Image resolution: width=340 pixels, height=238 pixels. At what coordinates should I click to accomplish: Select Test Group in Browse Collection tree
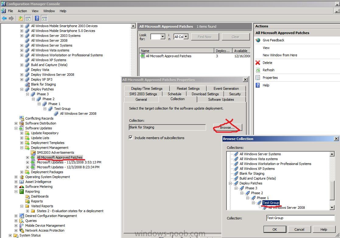271,203
